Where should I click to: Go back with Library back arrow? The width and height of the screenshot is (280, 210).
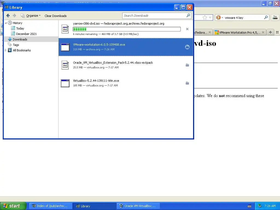tap(8, 16)
